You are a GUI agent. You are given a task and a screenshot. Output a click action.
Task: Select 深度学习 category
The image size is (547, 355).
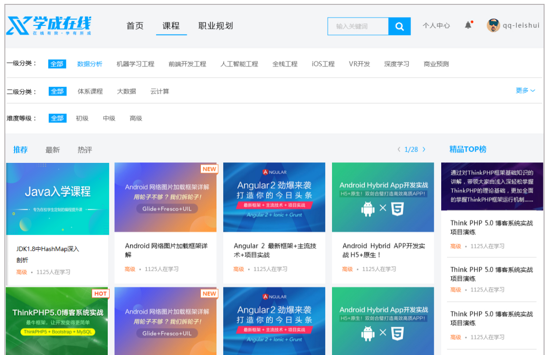coord(397,64)
